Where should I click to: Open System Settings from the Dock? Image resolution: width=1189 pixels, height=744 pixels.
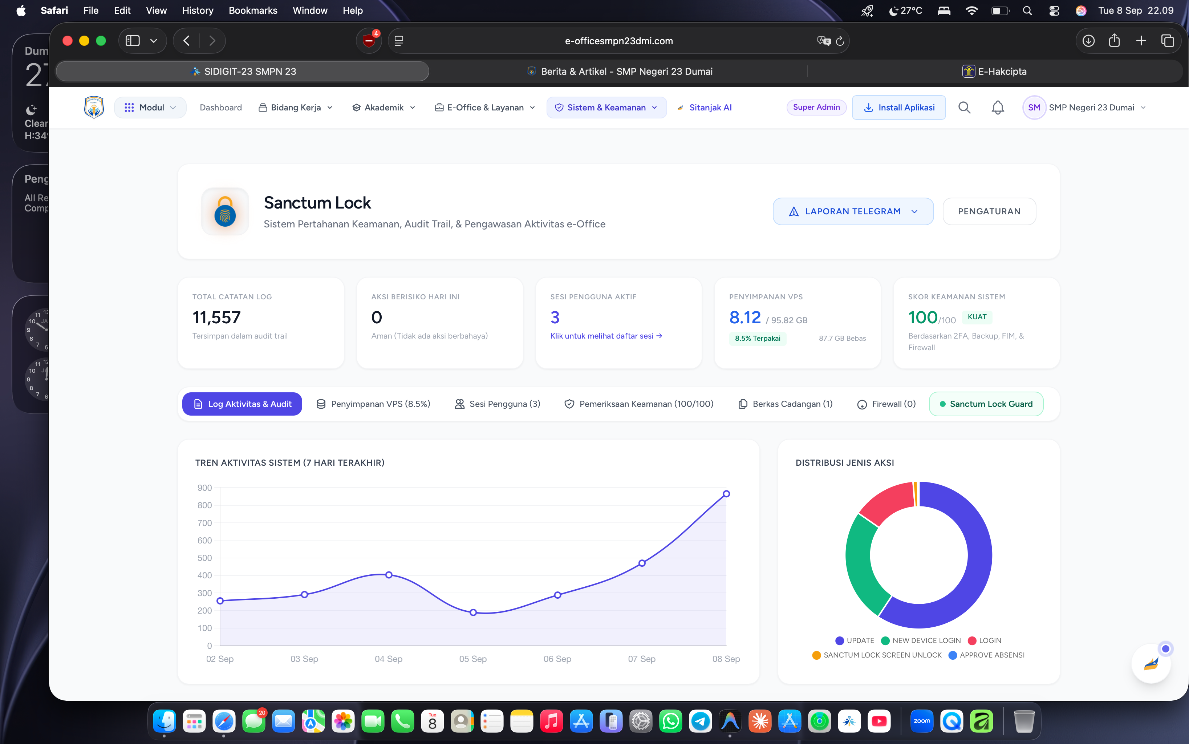641,721
